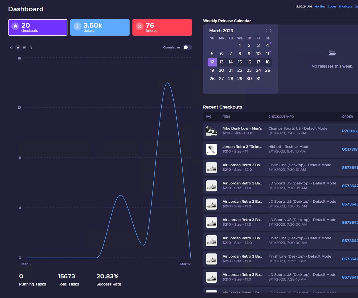This screenshot has height=298, width=358.
Task: Click CHECKOUT INFO column header
Action: click(x=281, y=117)
